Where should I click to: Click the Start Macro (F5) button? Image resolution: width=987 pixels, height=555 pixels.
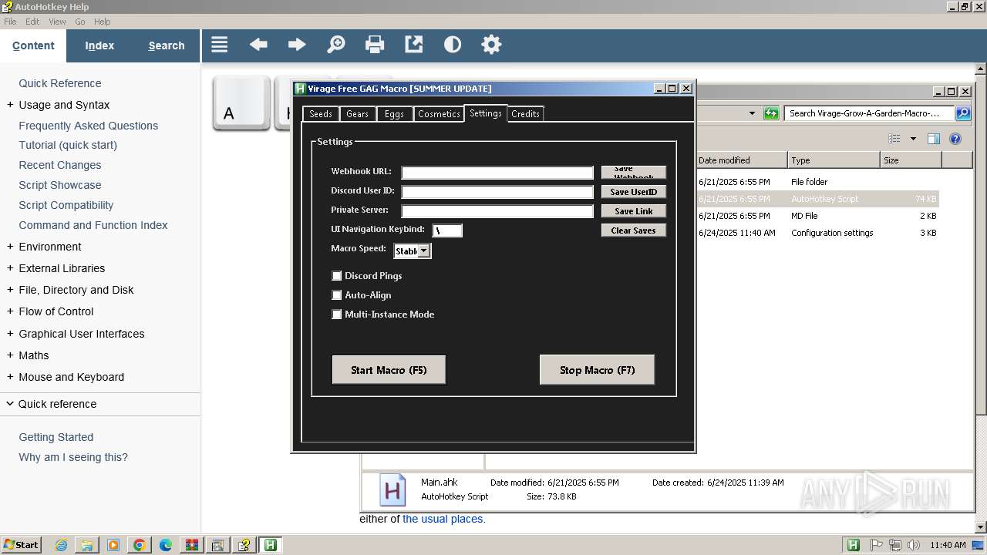coord(389,370)
